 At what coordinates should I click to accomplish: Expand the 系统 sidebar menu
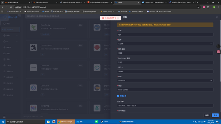10,59
